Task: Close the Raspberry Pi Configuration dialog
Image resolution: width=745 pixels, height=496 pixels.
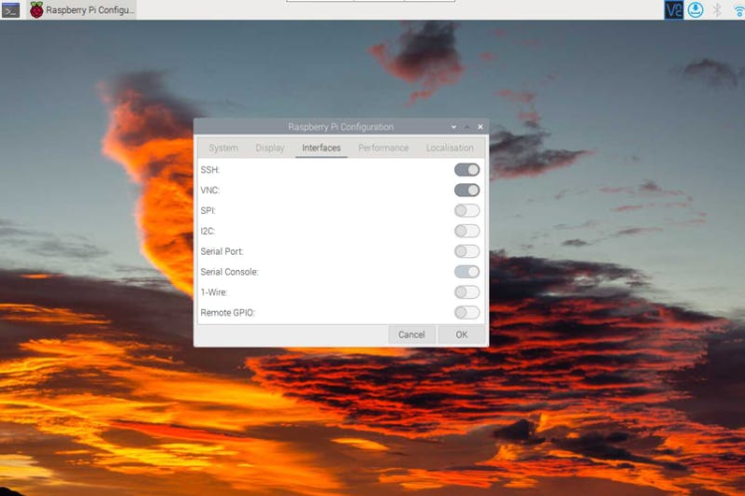Action: (480, 126)
